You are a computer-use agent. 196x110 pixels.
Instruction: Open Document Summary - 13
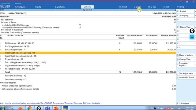[16, 79]
